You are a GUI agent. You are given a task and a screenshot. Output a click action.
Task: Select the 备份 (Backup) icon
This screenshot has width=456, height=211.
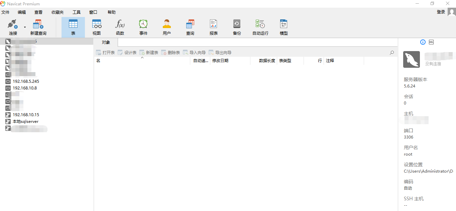coord(237,27)
